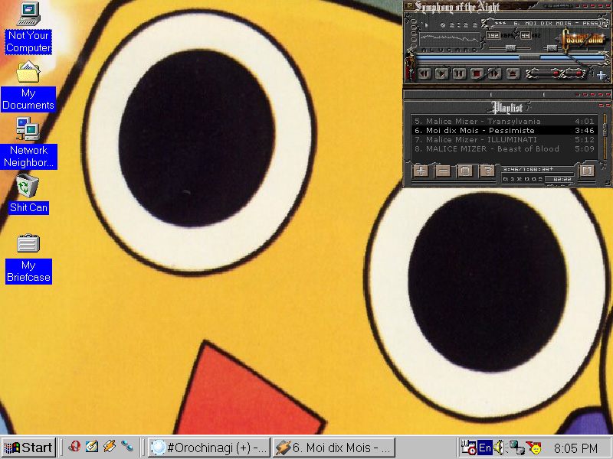Viewport: 613px width, 459px height.
Task: Open the My Briefcase desktop icon
Action: point(28,259)
